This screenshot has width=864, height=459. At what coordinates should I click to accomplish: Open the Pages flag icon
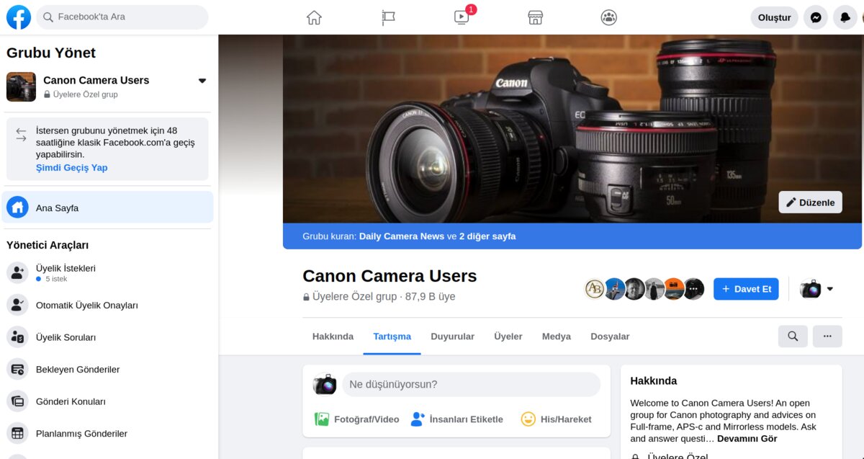[x=389, y=17]
